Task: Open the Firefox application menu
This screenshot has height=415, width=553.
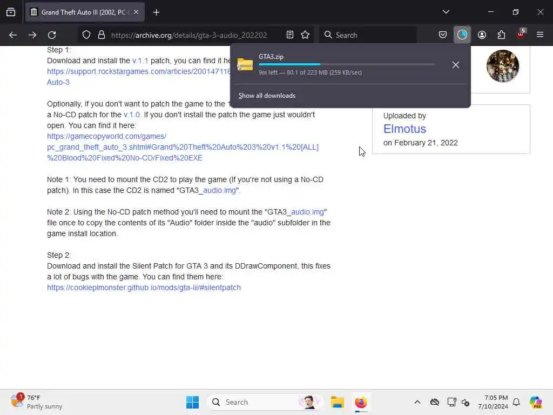Action: (x=540, y=35)
